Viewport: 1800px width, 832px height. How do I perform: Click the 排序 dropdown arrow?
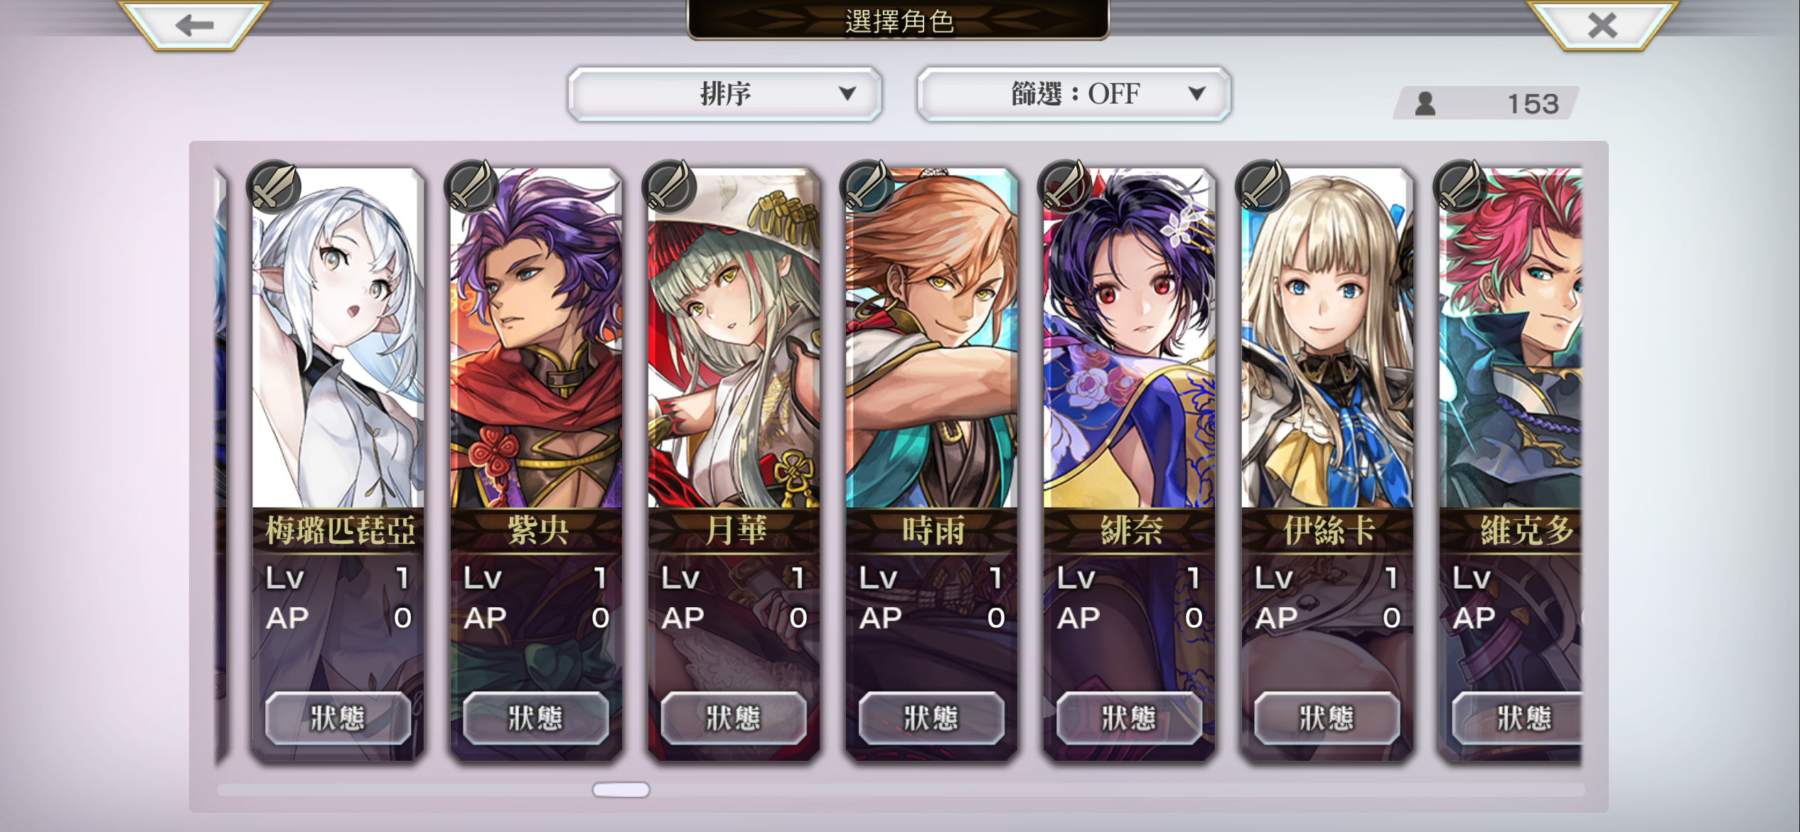click(847, 94)
